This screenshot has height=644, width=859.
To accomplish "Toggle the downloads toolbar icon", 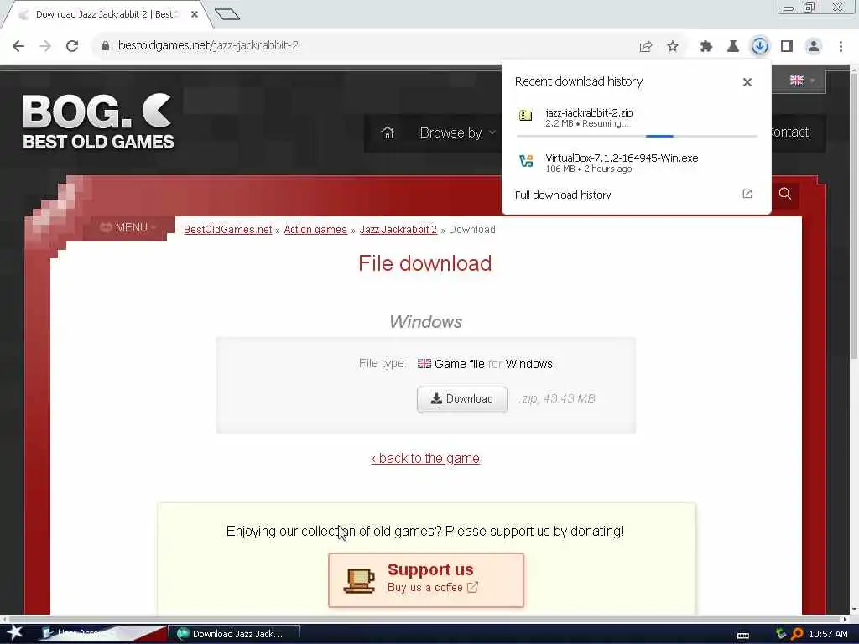I will point(759,46).
